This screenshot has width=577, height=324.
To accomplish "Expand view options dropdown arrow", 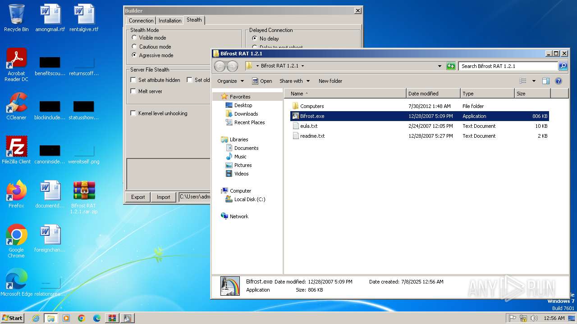I will (x=534, y=81).
